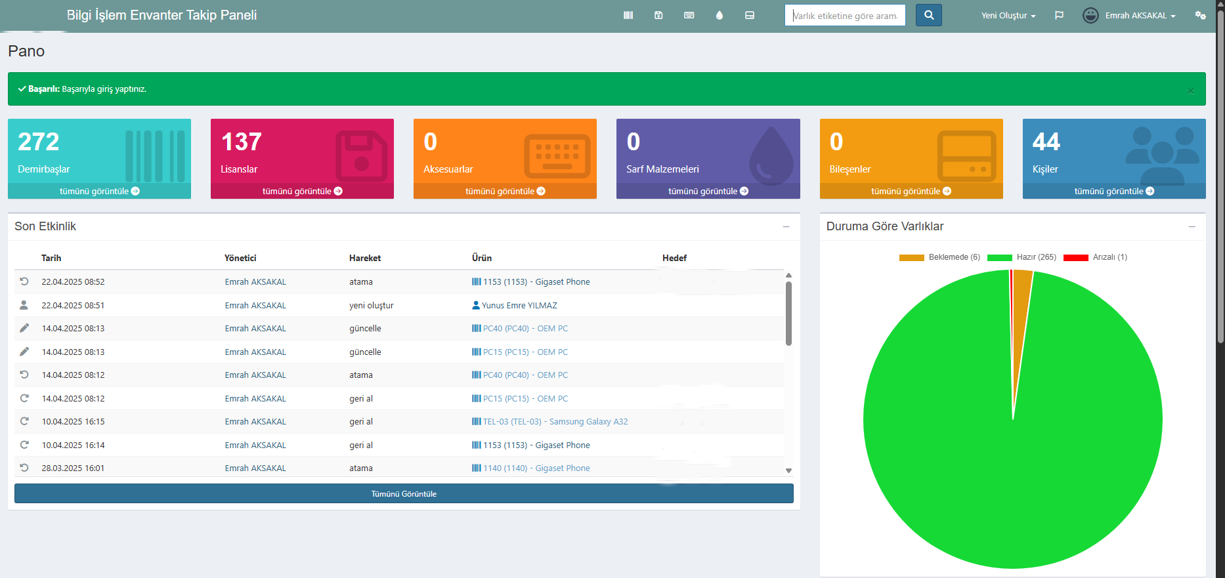
Task: Click the magnifier search button
Action: click(x=929, y=15)
